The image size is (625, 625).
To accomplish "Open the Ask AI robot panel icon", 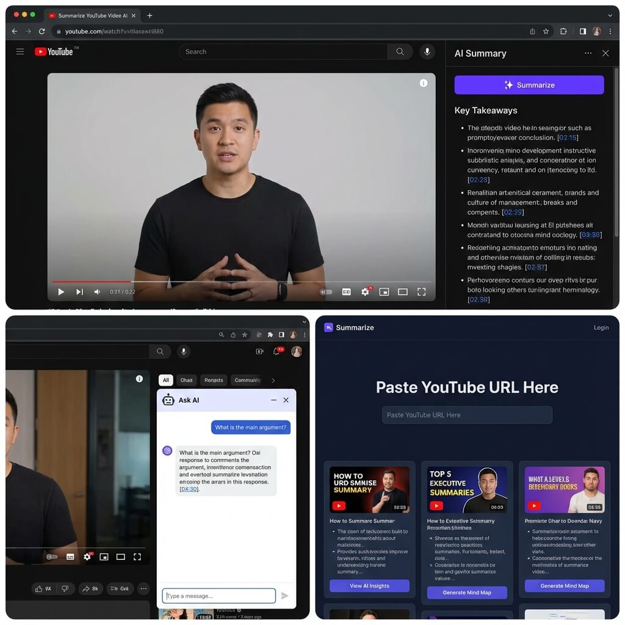I will [x=168, y=400].
